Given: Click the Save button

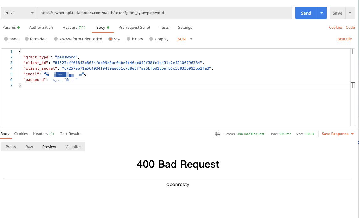Looking at the screenshot, I should point(337,13).
